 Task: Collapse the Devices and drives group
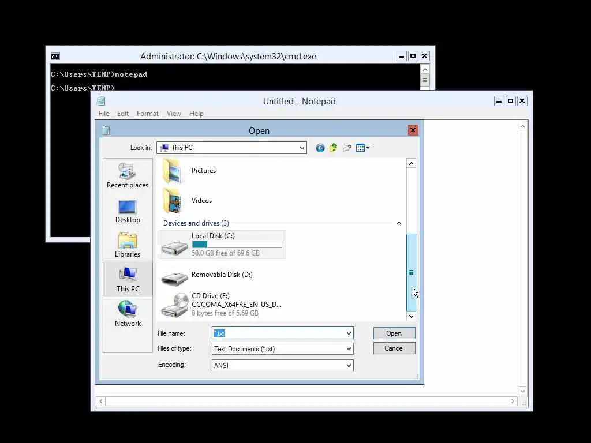(399, 223)
